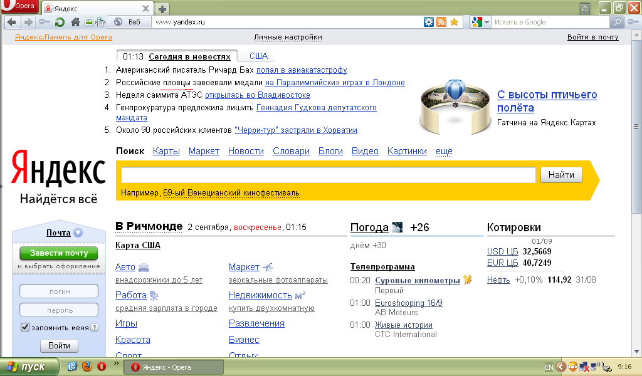
Task: Launch Opera from quick launch bar
Action: pyautogui.click(x=102, y=366)
